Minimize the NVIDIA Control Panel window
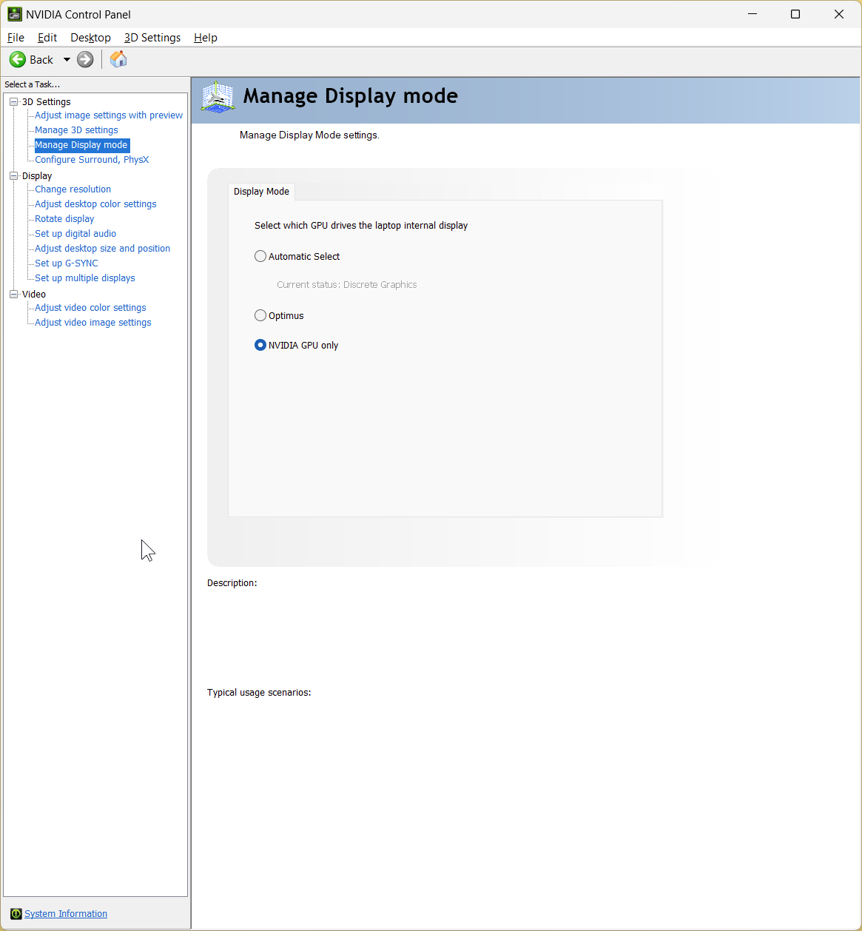Image resolution: width=862 pixels, height=931 pixels. click(x=752, y=14)
